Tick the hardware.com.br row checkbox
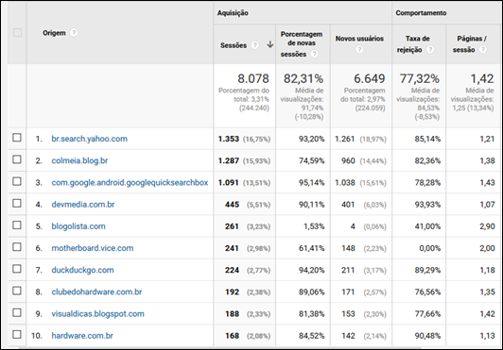 [17, 335]
